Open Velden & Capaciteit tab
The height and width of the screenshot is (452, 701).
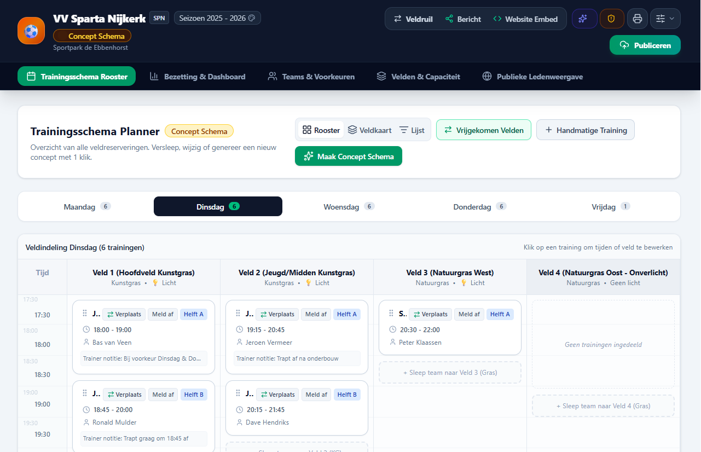coord(419,77)
